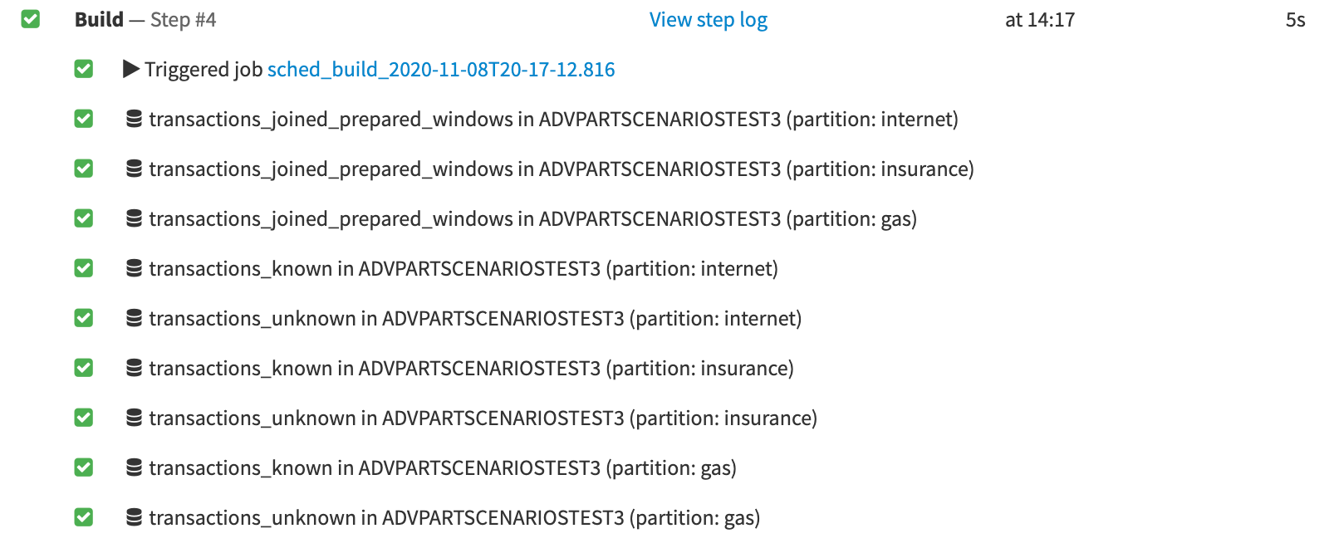Image resolution: width=1329 pixels, height=553 pixels.
Task: Click dataset icon for transactions_known insurance partition
Action: [x=134, y=368]
